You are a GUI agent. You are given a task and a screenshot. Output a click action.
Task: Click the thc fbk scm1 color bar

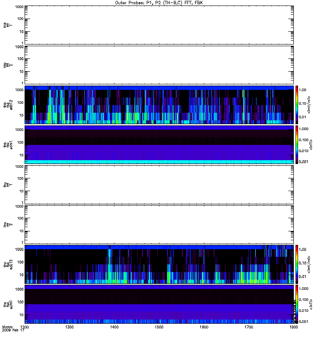click(x=297, y=304)
